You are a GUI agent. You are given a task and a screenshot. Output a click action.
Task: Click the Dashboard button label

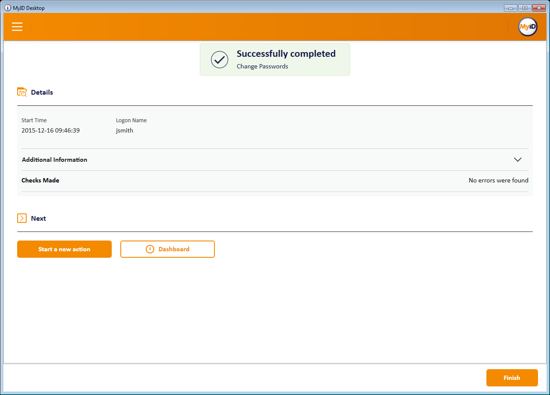click(174, 249)
